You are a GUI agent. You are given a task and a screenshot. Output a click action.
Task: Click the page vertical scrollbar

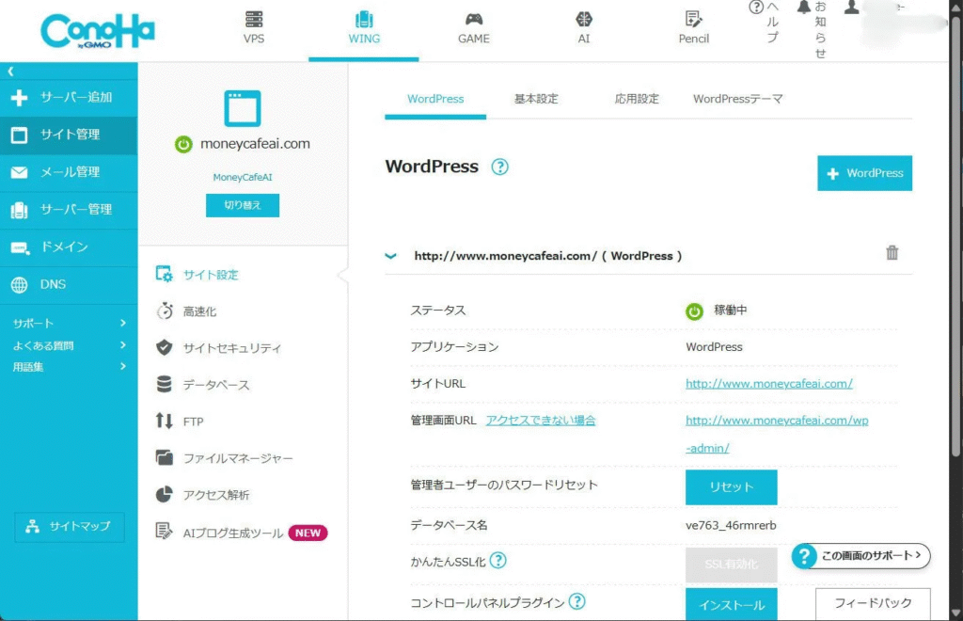(x=955, y=236)
